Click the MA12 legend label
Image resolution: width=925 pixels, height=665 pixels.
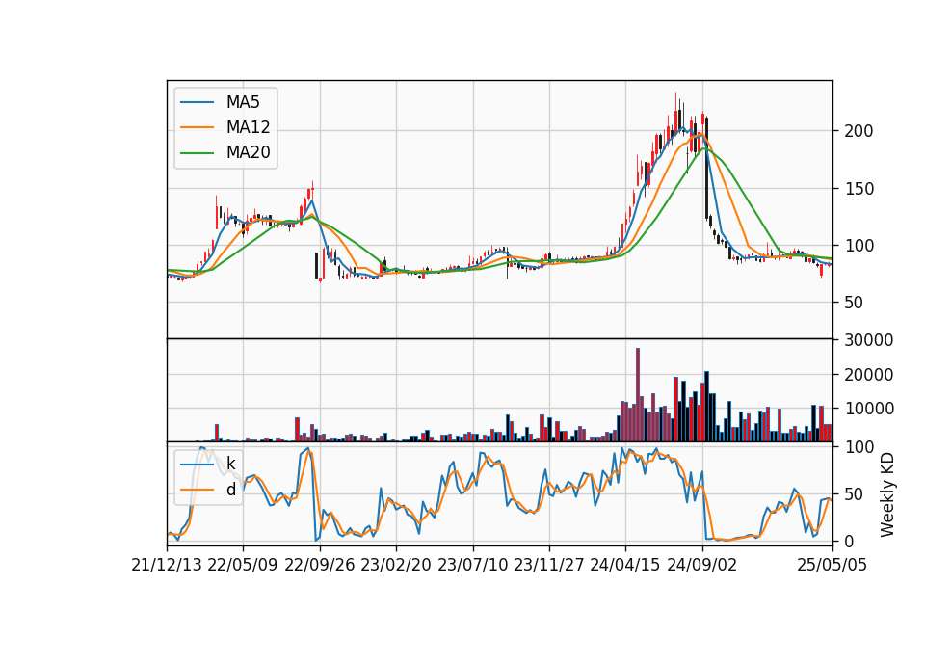click(x=248, y=127)
